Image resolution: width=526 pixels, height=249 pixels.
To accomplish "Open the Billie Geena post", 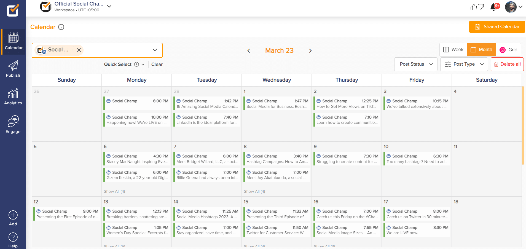I will (x=207, y=175).
